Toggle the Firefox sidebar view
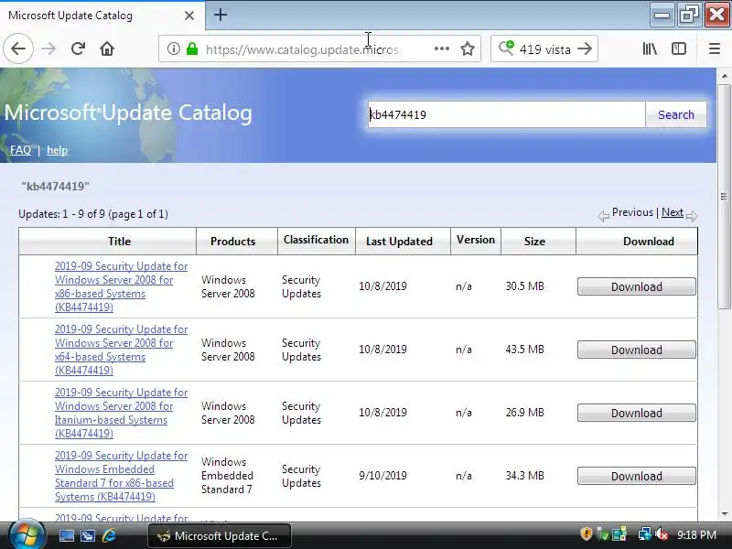Image resolution: width=732 pixels, height=549 pixels. 678,48
